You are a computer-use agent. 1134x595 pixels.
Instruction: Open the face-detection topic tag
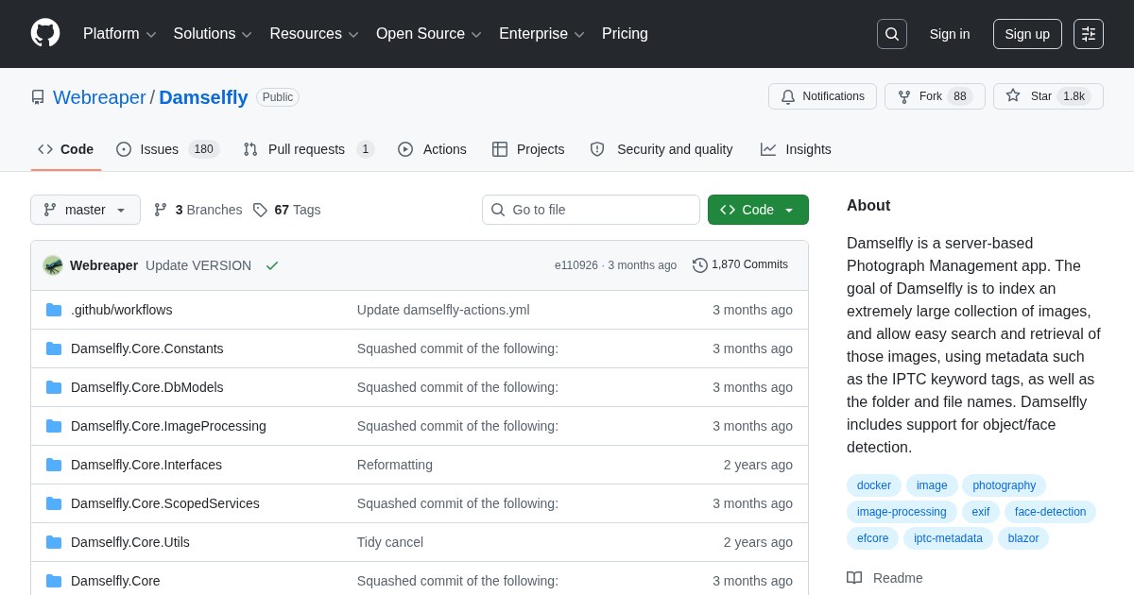(x=1050, y=512)
